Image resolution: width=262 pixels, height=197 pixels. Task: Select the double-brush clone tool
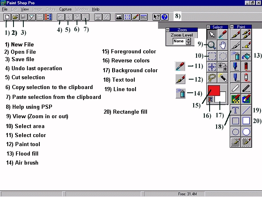pyautogui.click(x=246, y=34)
